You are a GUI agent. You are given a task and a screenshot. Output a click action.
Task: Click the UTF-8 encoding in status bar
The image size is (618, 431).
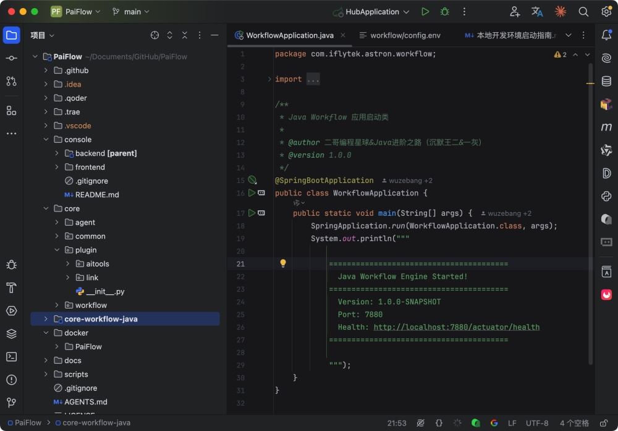pos(536,423)
